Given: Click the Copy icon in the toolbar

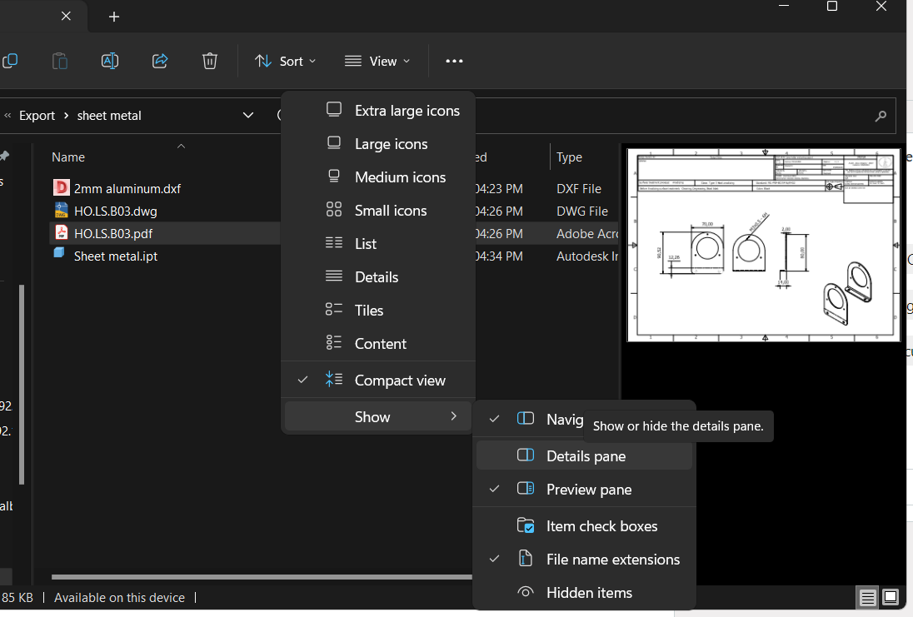Looking at the screenshot, I should (x=11, y=61).
